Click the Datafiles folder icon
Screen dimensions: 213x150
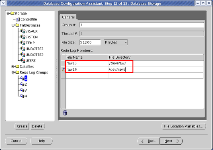(17, 66)
